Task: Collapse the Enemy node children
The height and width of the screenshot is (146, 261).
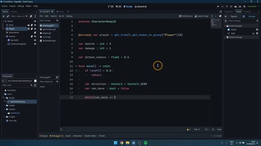Action: tap(4, 36)
